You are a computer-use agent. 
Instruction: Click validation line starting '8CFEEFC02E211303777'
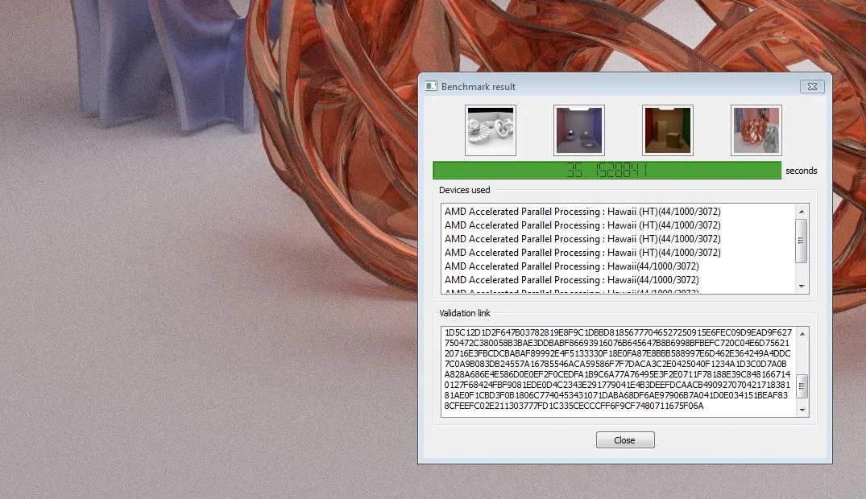point(574,406)
